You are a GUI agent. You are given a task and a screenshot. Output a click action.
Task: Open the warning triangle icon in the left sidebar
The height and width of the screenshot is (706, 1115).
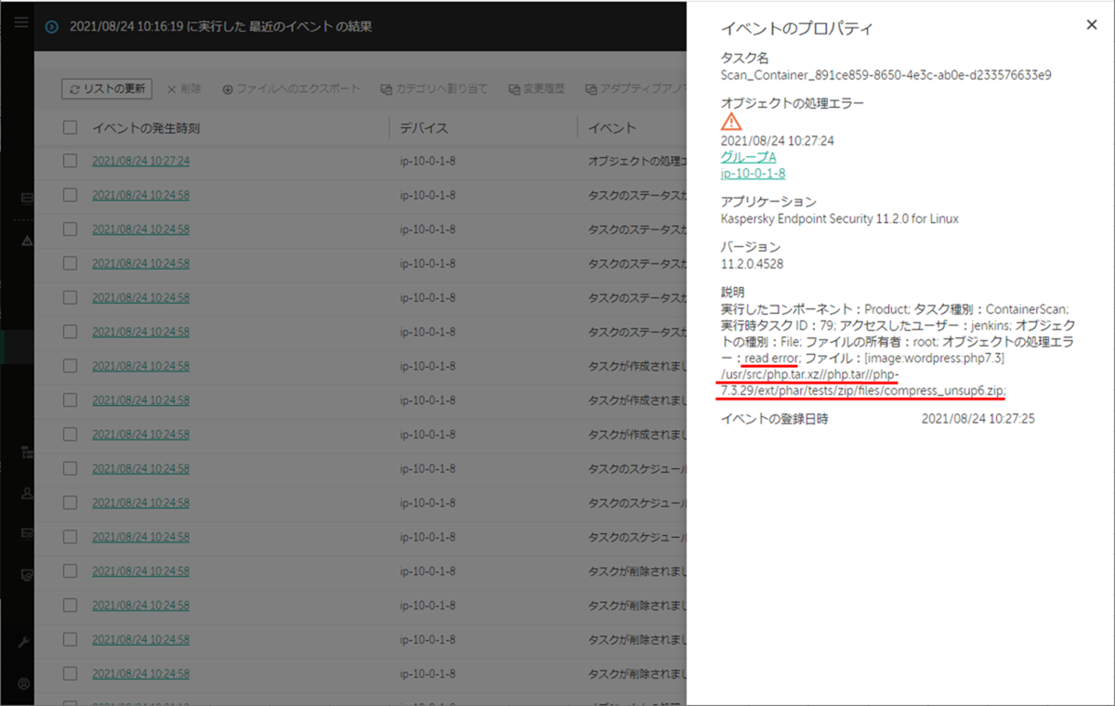(27, 241)
